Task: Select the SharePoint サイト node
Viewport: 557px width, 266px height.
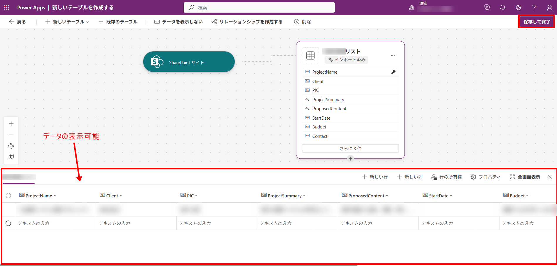Action: pos(189,62)
